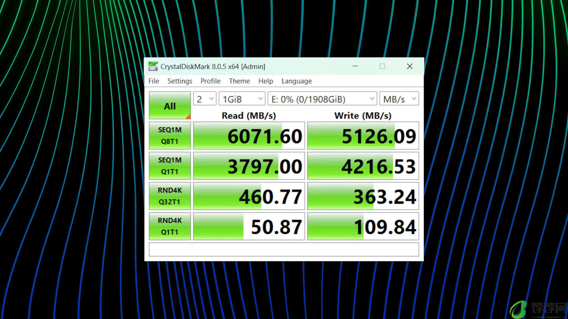Click the 109.84 random write result
Screen dimensions: 568x319
click(x=363, y=226)
